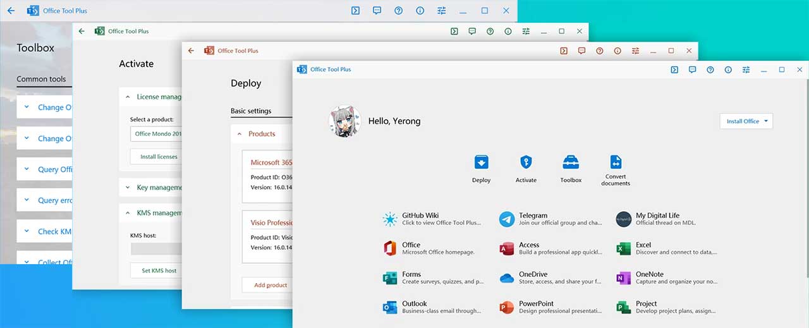Viewport: 809px width, 328px height.
Task: Open the Select a product combo box in Activate
Action: click(x=156, y=133)
